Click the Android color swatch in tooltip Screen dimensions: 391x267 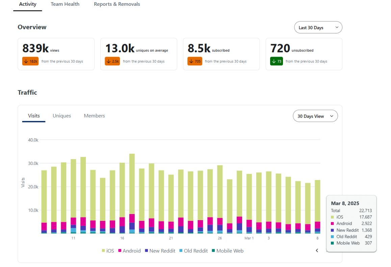[332, 224]
